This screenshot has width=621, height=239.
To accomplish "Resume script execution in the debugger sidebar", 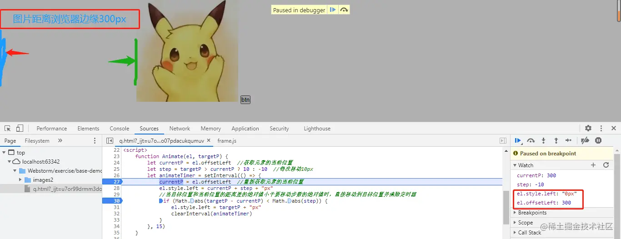I will click(518, 141).
